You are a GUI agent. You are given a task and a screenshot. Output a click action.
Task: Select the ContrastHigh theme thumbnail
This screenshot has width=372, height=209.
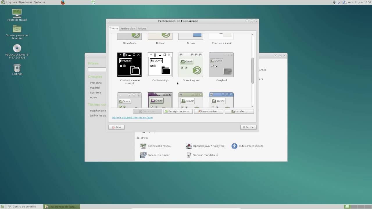(160, 64)
